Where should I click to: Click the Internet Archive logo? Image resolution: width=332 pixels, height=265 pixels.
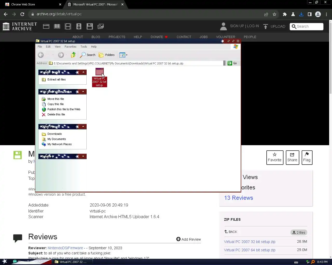[20, 26]
